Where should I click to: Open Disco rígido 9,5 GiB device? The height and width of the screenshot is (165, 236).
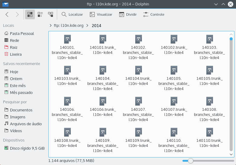click(x=27, y=148)
